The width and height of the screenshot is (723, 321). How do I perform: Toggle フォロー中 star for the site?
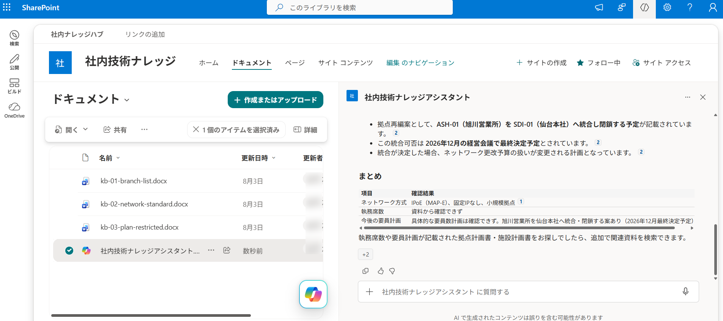point(580,63)
